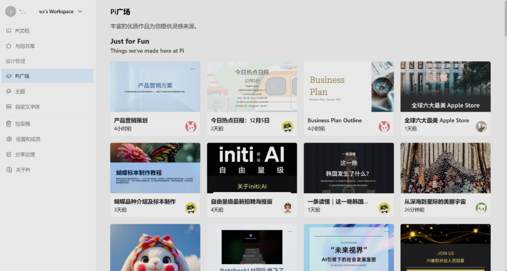Open 自定义字体 menu item
This screenshot has height=271, width=507.
click(x=47, y=106)
